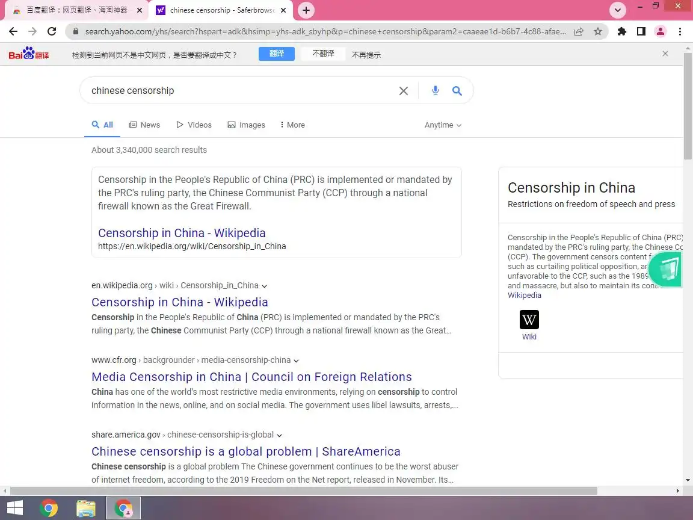Toggle the browser side panel icon
Screen dimensions: 693x520
[x=641, y=31]
